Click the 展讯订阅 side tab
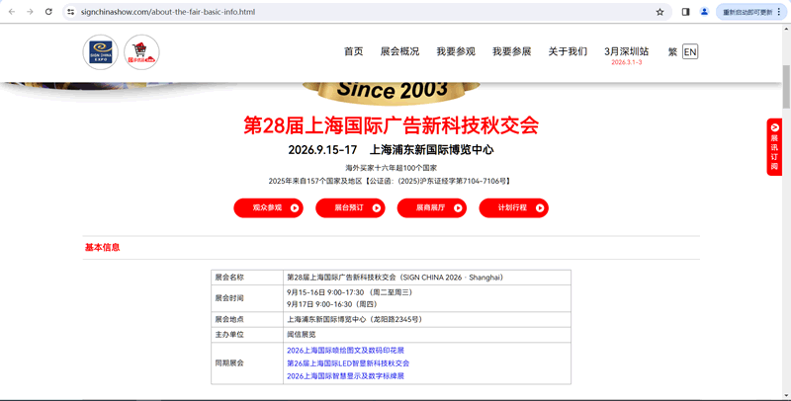Viewport: 791px width, 401px height. click(775, 148)
